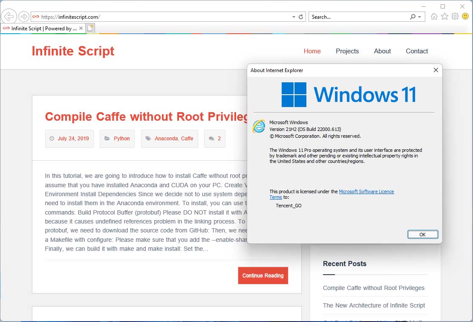Select the Infinite Script browser tab
Screen dimensions: 473x322
pos(43,29)
